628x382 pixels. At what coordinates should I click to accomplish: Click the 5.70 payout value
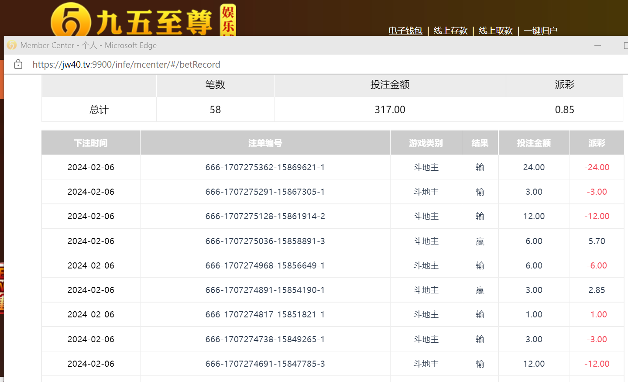tap(597, 241)
